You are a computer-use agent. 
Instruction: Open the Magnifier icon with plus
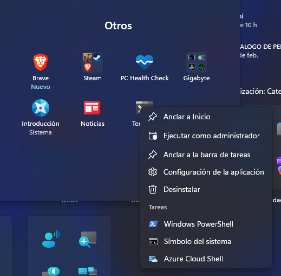click(x=88, y=240)
